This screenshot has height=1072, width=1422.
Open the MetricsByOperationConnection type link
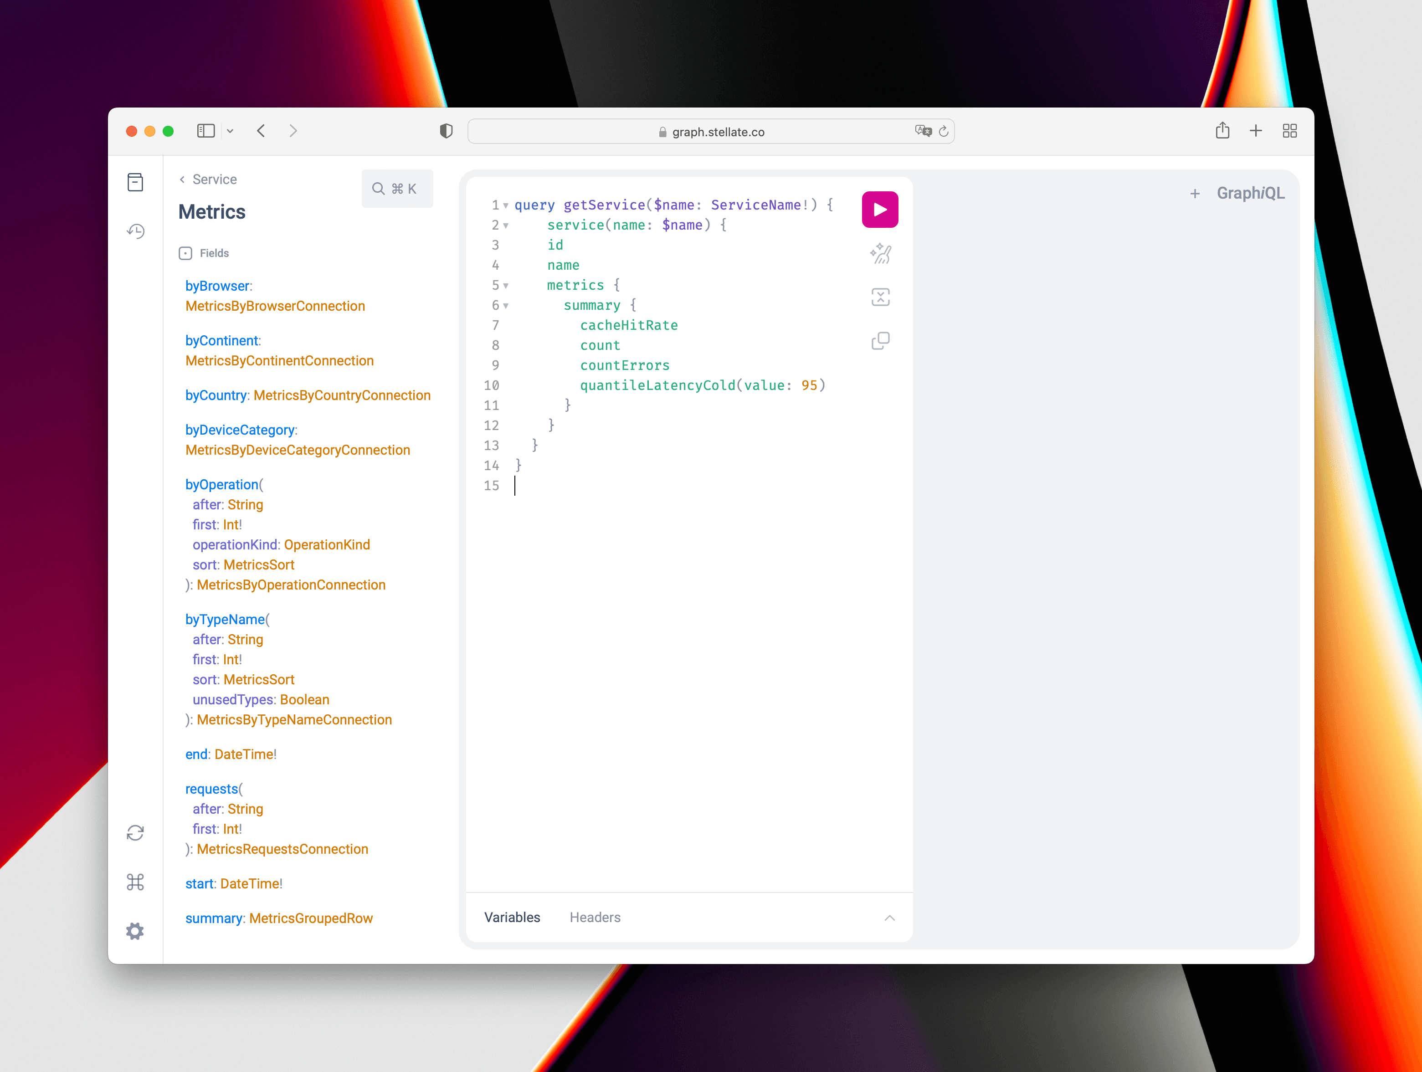291,585
